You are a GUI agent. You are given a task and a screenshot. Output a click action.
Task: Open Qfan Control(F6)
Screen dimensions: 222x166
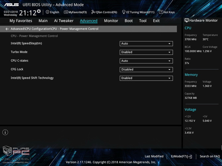104,12
